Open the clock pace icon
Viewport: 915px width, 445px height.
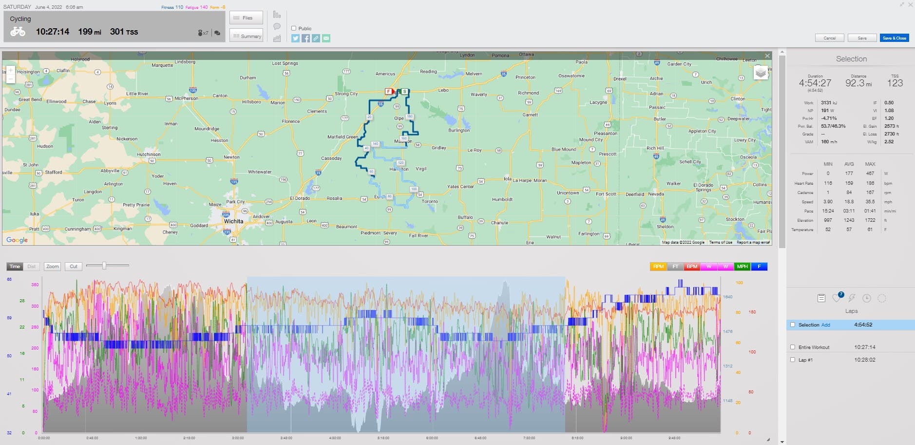866,298
